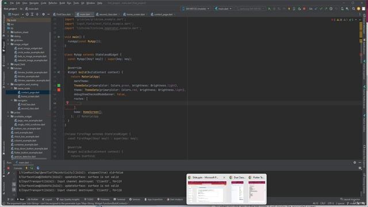Open the Build menu
Screen dimensions: 368x207
coord(62,3)
